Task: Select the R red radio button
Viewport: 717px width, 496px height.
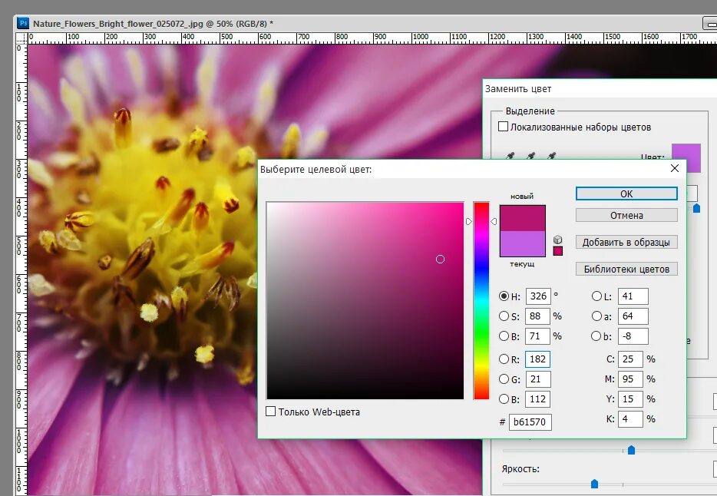Action: (x=504, y=359)
